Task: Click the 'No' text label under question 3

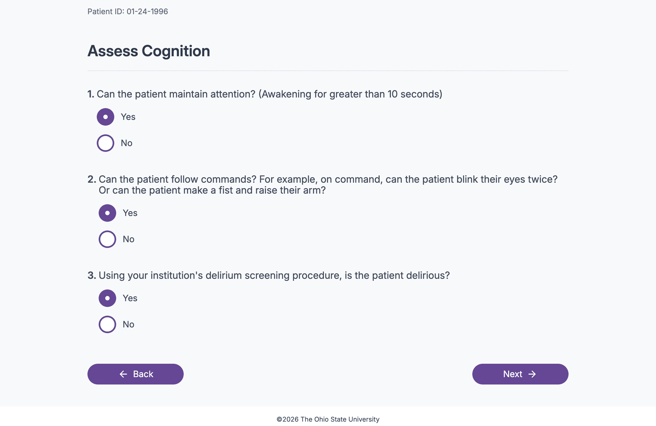Action: pos(128,324)
